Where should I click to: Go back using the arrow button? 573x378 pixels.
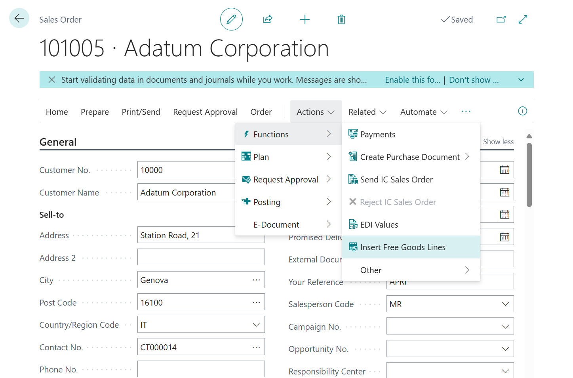click(19, 18)
